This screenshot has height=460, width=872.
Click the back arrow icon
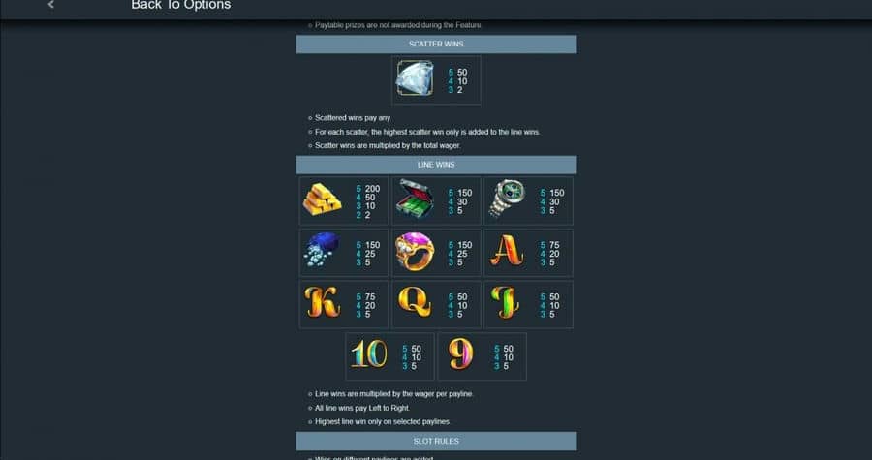50,5
